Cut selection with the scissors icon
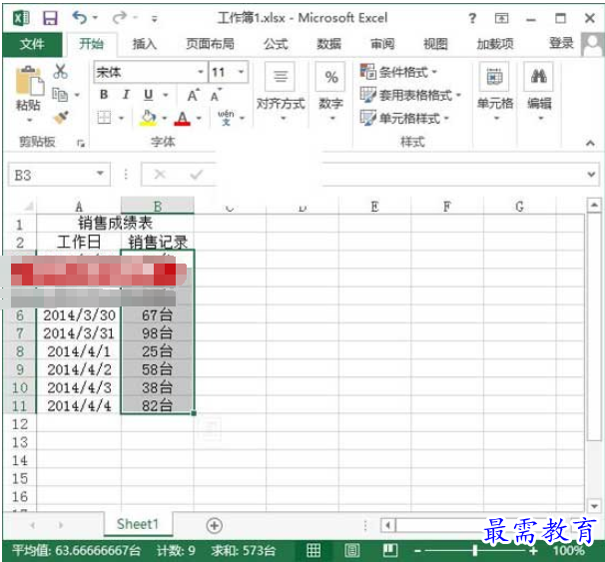 60,71
